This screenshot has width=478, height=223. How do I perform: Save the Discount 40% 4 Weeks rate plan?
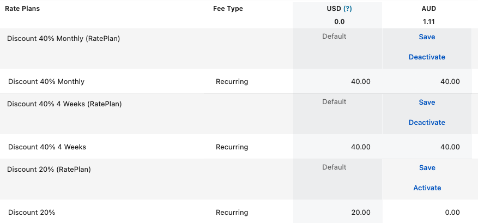(x=427, y=103)
